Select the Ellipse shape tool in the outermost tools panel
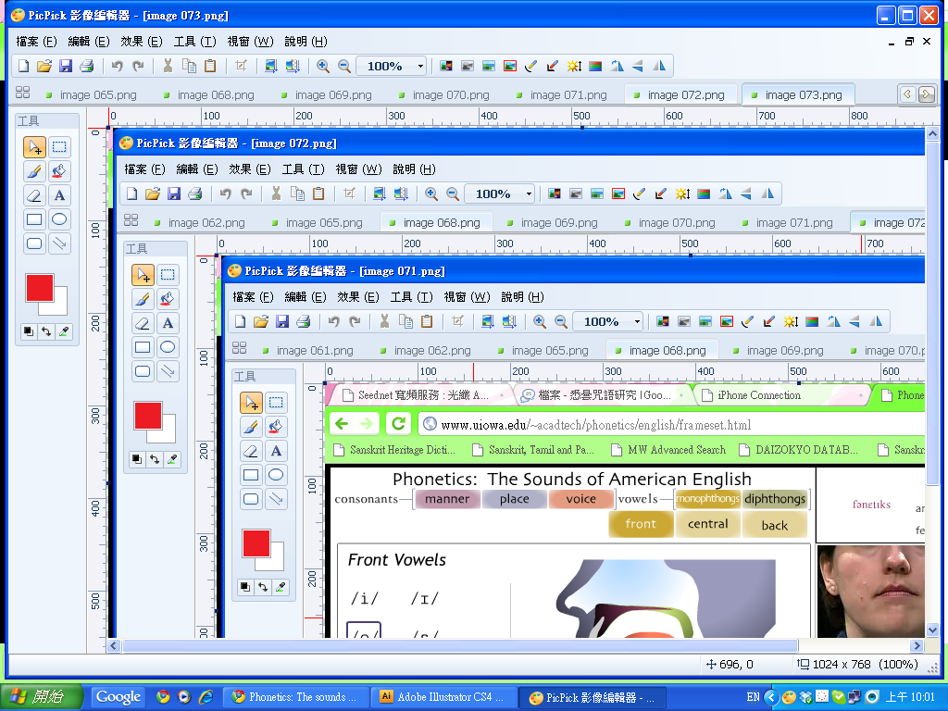 pyautogui.click(x=59, y=219)
